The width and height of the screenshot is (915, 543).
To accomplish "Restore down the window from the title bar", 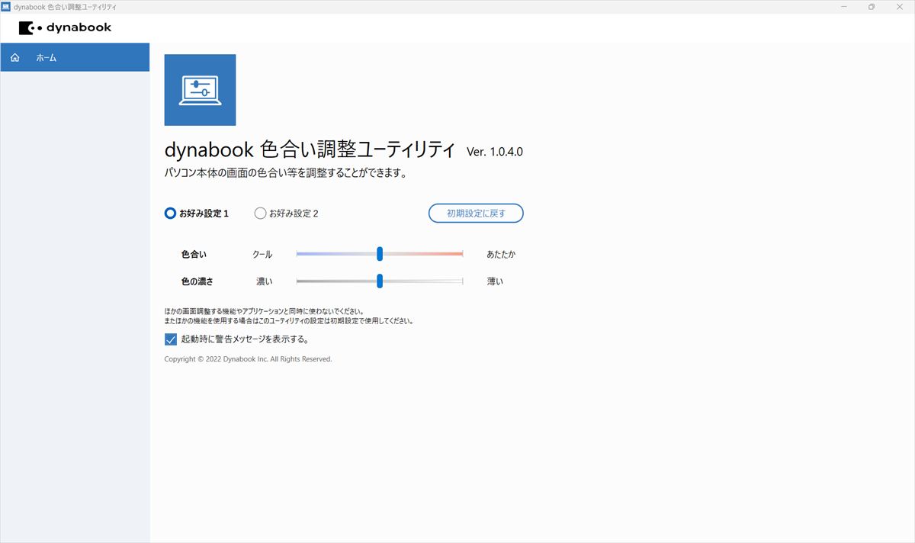I will click(872, 7).
